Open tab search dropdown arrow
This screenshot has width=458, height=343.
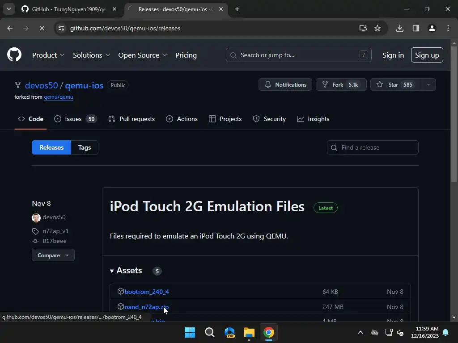9,9
